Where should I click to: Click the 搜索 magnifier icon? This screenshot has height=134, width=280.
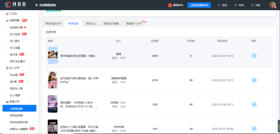[219, 5]
